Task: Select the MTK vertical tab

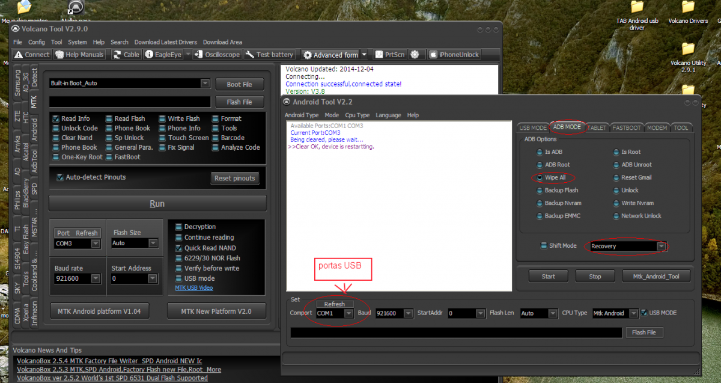Action: (x=34, y=102)
